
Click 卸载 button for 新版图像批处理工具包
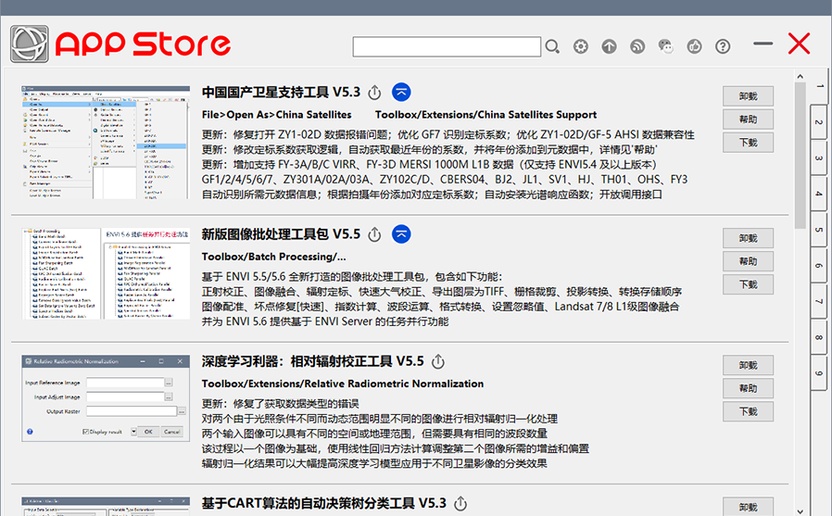coord(749,238)
